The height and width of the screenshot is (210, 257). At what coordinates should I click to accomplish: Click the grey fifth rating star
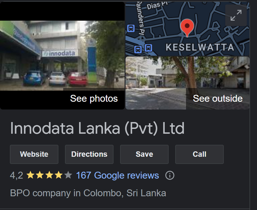tap(68, 175)
